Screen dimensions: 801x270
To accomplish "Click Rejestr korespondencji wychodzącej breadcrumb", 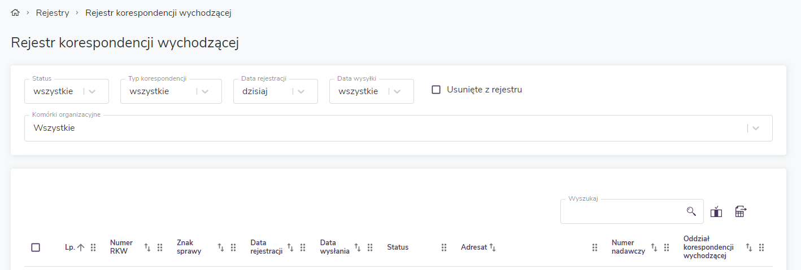I will (x=158, y=12).
